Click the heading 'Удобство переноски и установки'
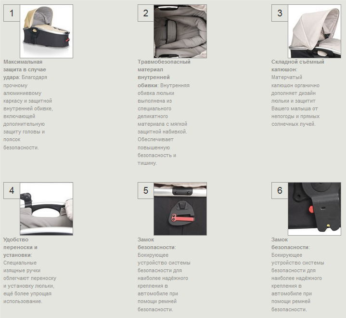Screen dimensions: 346x318 pos(20,247)
